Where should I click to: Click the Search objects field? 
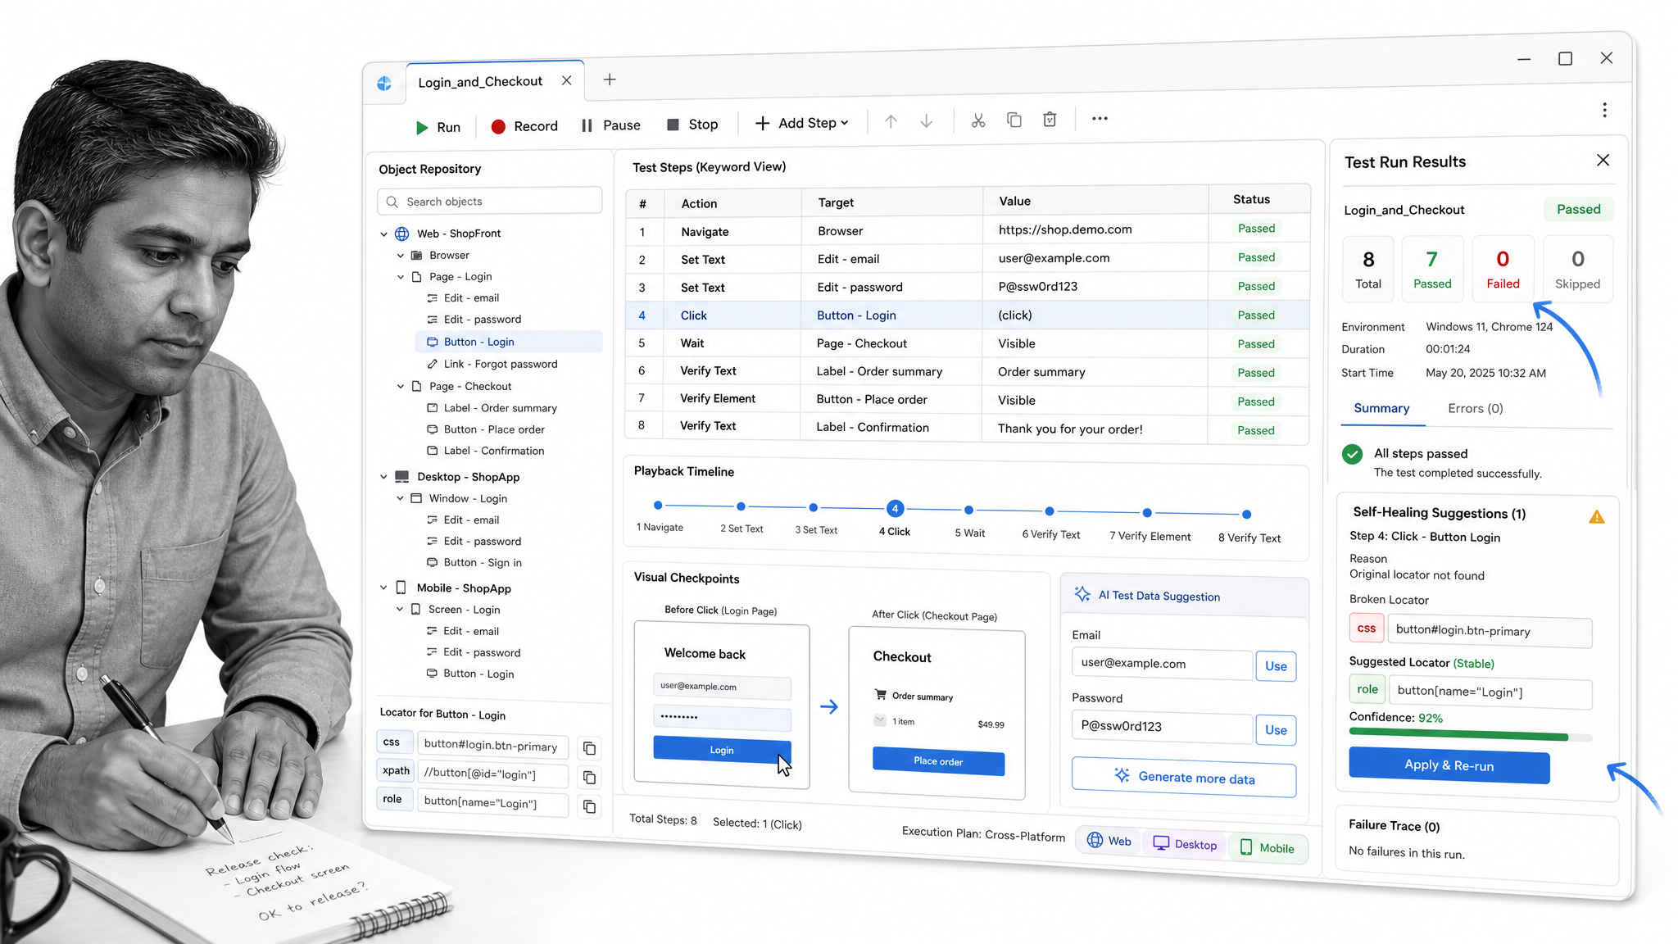[x=489, y=201]
